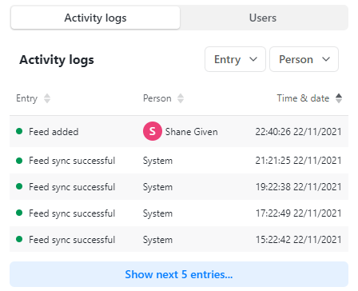Click the Person column header text
This screenshot has height=291, width=358.
coord(157,98)
